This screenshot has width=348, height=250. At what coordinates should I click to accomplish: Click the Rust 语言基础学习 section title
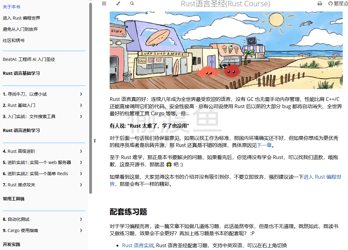pyautogui.click(x=21, y=73)
